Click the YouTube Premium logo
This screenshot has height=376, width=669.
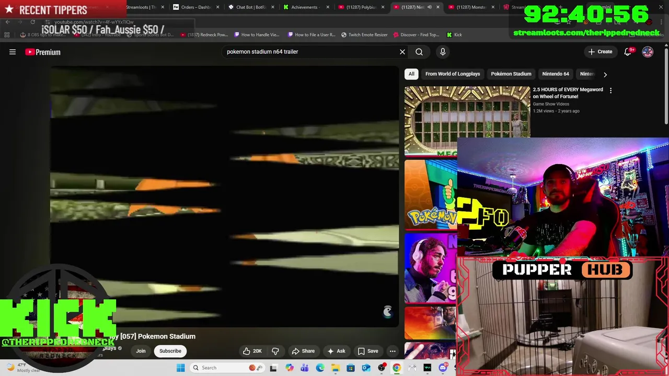(x=43, y=52)
